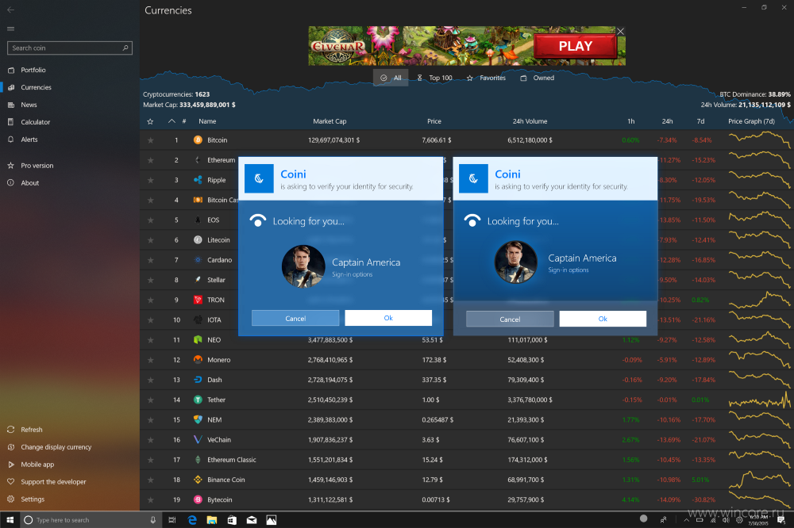Select the Owned filter tab
The width and height of the screenshot is (794, 528).
click(538, 78)
